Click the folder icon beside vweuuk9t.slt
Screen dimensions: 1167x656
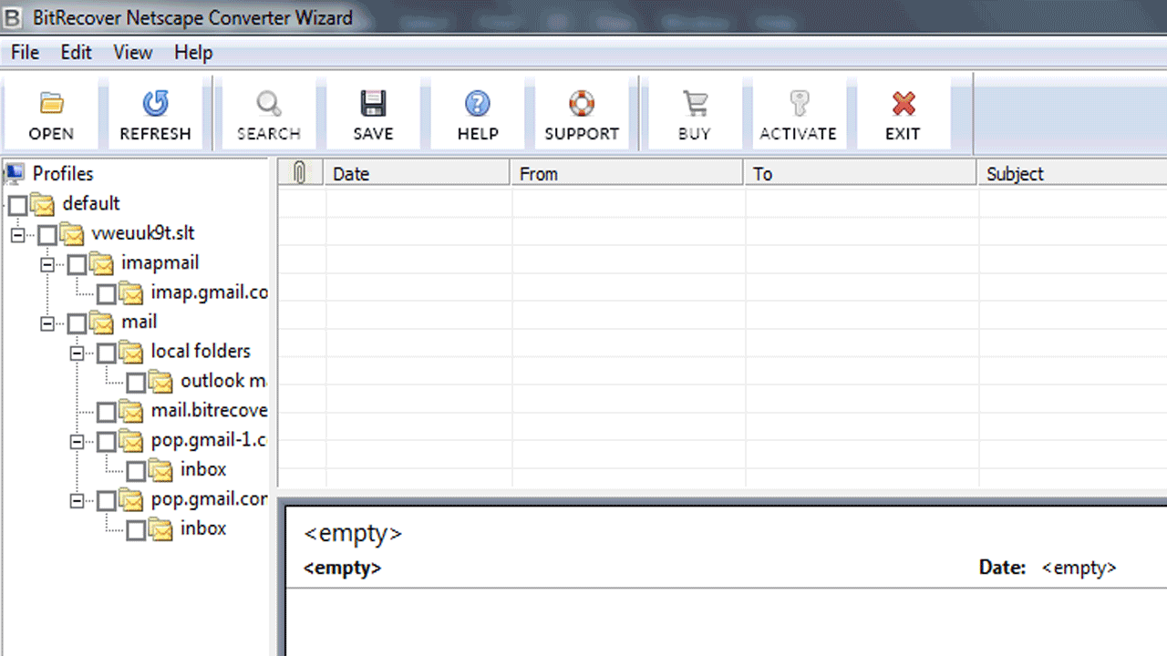(x=72, y=233)
